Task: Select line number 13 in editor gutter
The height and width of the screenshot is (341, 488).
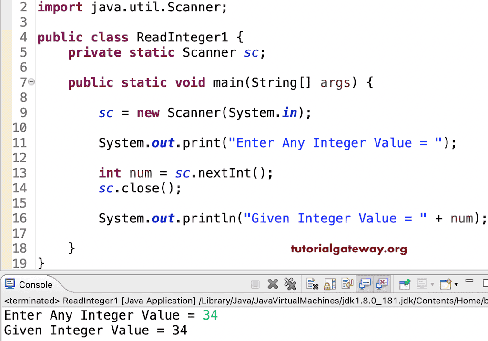Action: (20, 173)
